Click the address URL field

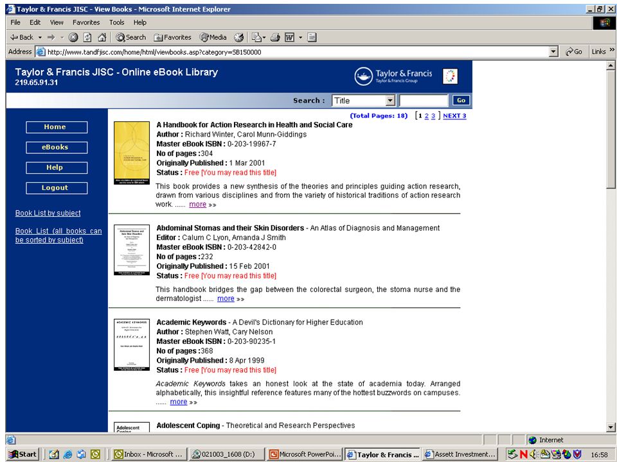(x=297, y=52)
